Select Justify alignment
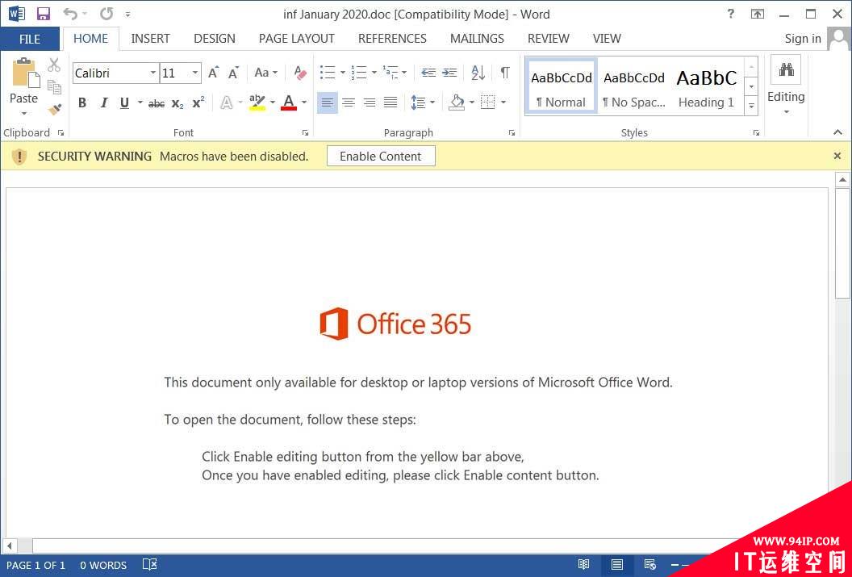Viewport: 852px width, 577px height. 390,102
